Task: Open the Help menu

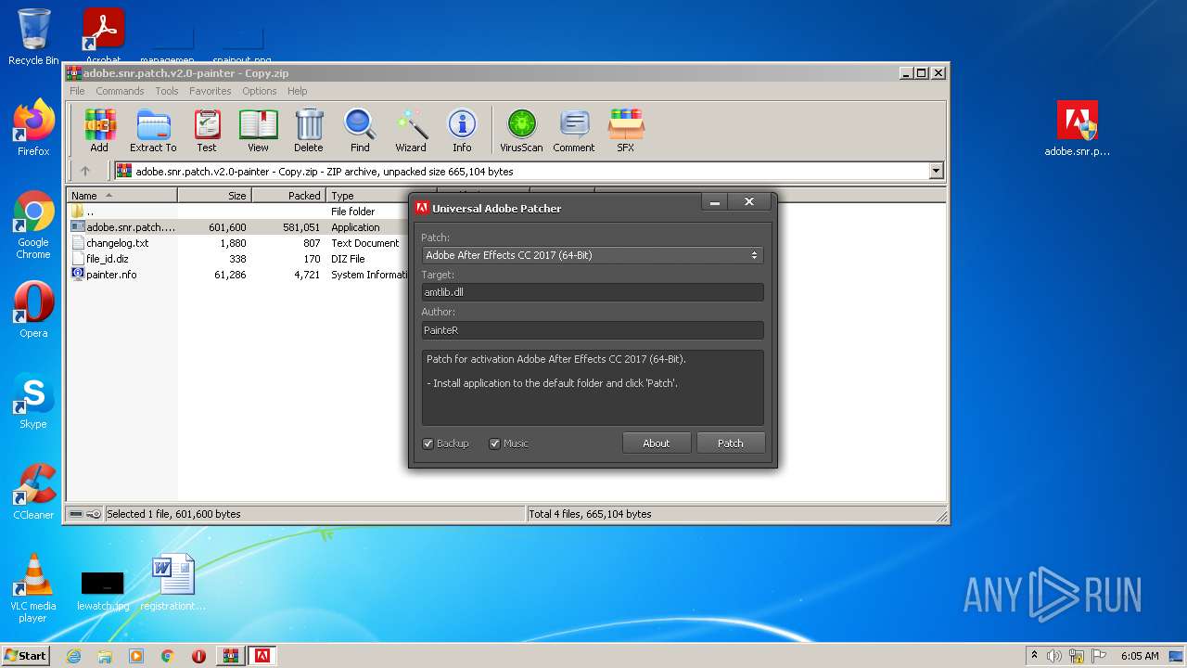Action: tap(297, 91)
